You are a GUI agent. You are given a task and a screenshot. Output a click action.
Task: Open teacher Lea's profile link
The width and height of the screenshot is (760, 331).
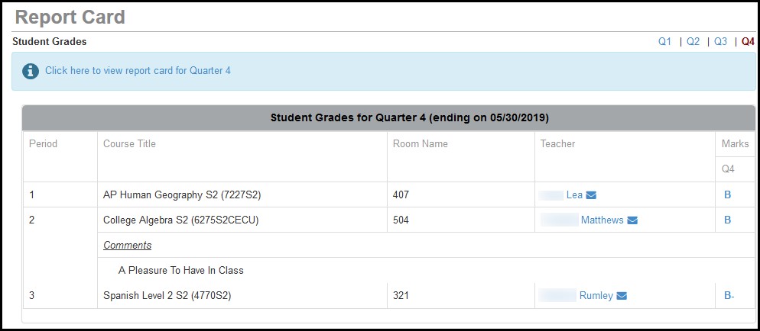tap(574, 195)
